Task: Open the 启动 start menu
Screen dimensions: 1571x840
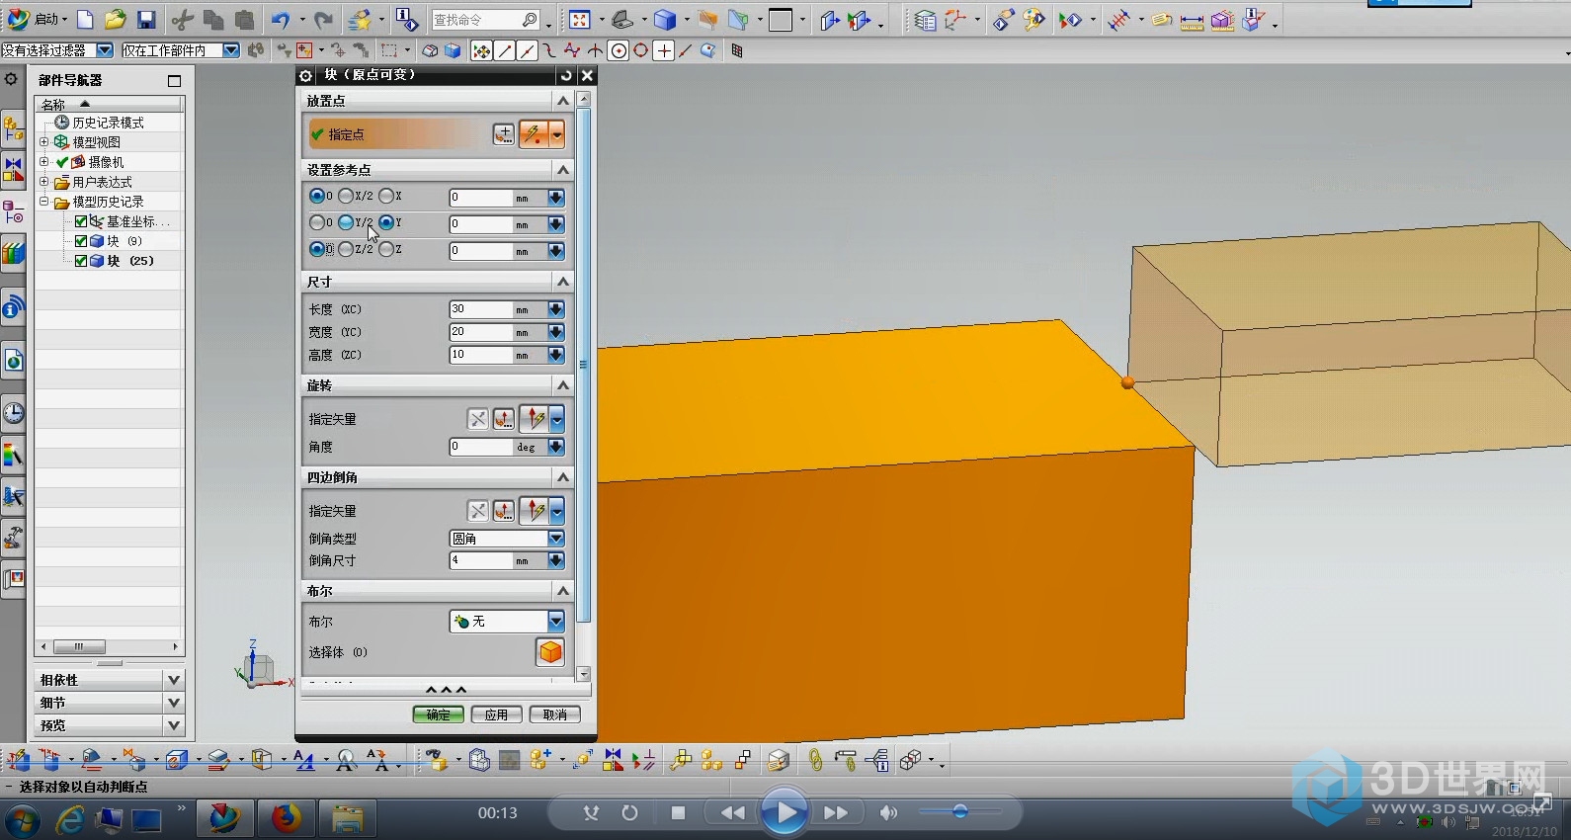Action: (x=38, y=19)
